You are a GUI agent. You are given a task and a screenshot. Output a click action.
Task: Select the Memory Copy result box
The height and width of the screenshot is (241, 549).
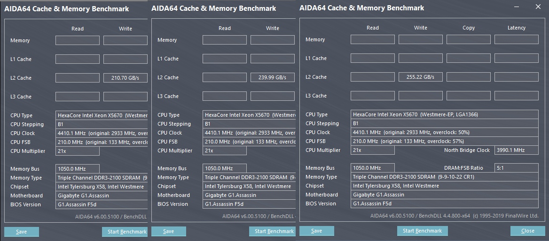coord(468,39)
